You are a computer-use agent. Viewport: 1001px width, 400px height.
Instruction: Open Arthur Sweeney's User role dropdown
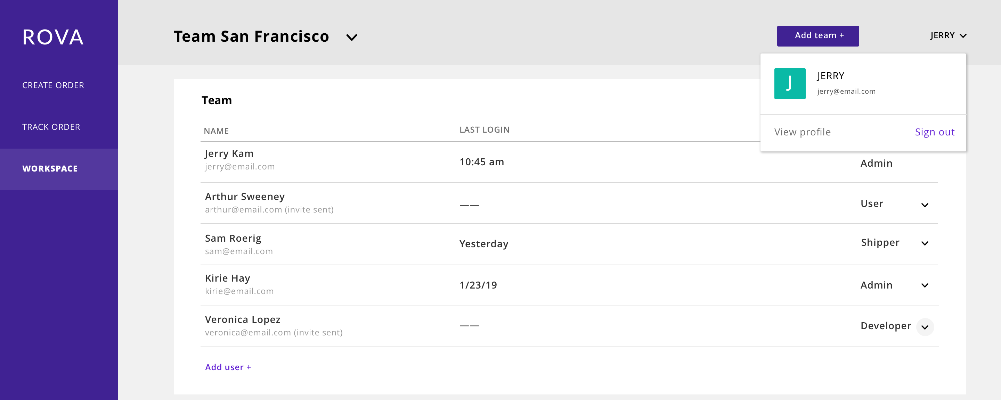click(x=925, y=205)
